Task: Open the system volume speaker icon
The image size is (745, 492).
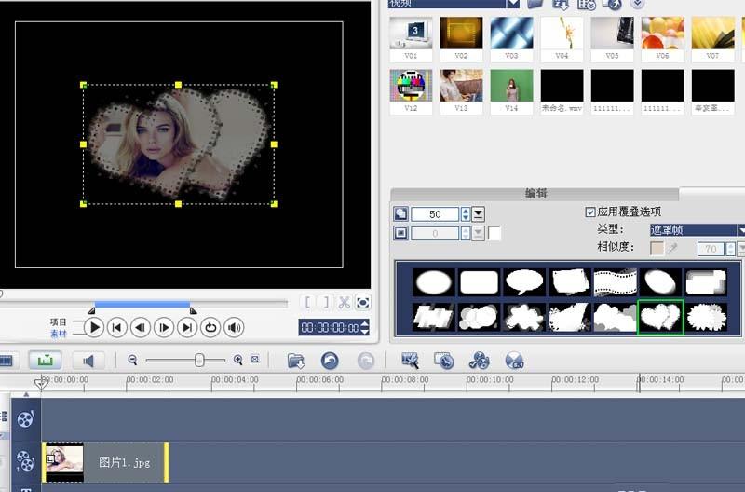Action: [x=234, y=327]
